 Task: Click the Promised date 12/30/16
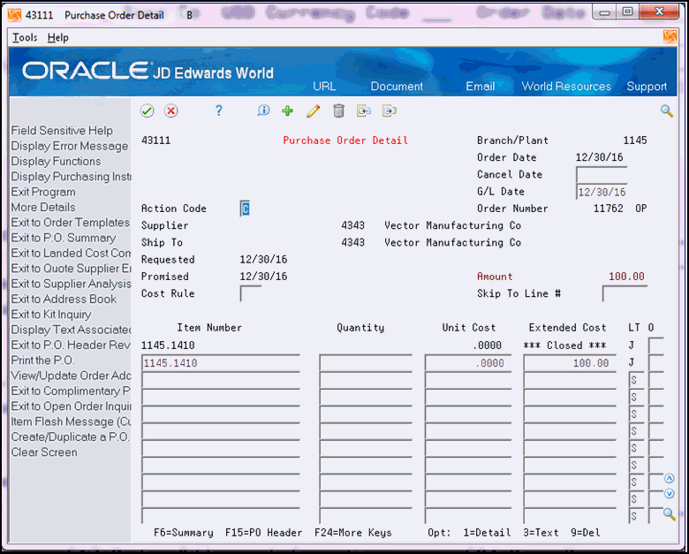click(x=263, y=277)
